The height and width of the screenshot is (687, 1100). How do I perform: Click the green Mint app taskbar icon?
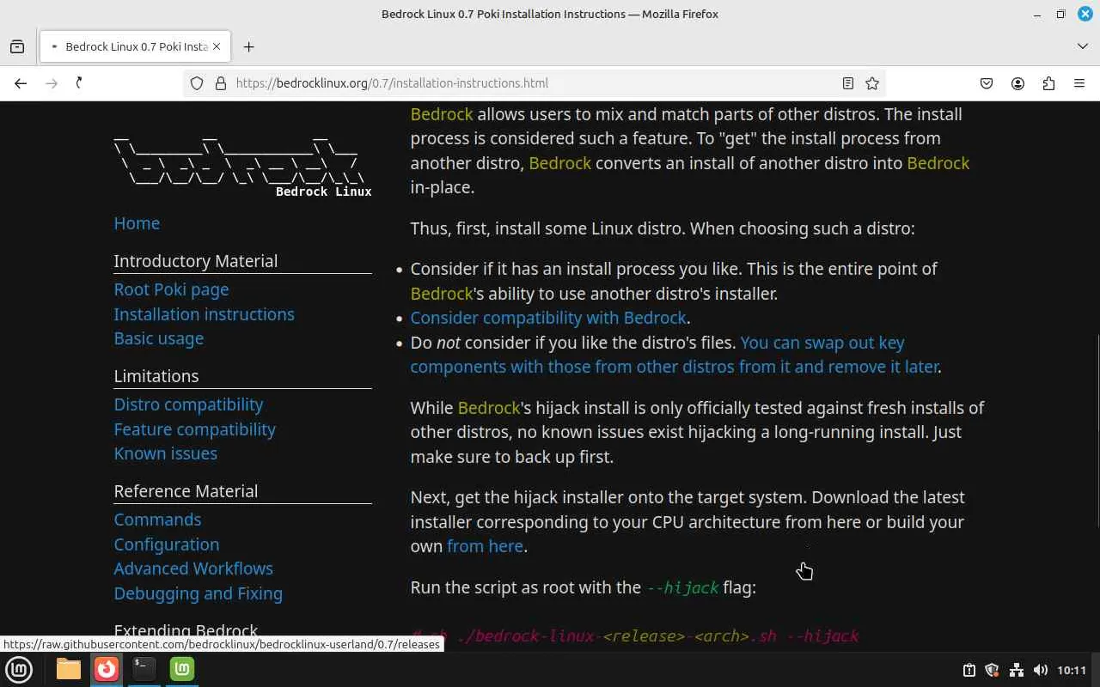[182, 669]
